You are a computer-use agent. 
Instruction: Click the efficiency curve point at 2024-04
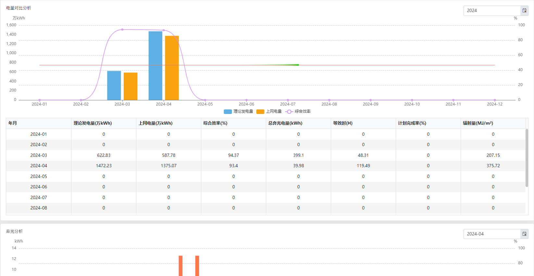164,30
